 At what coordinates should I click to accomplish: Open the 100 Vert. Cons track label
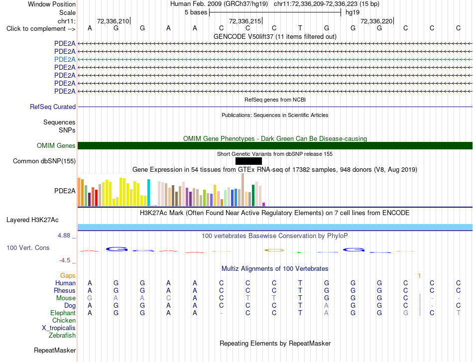28,247
